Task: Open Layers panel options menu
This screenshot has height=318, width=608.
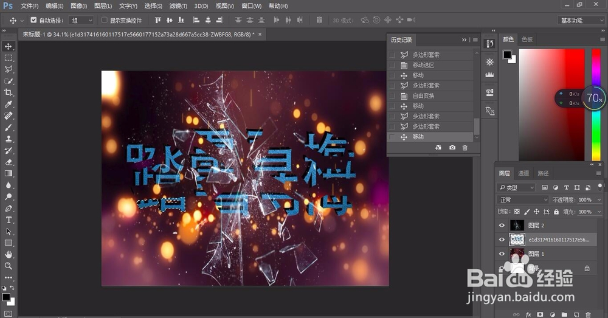Action: [599, 173]
